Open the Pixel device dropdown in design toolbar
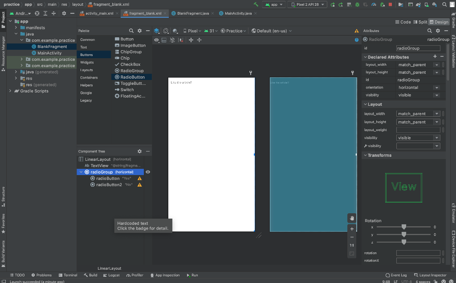The image size is (456, 283). tap(192, 31)
